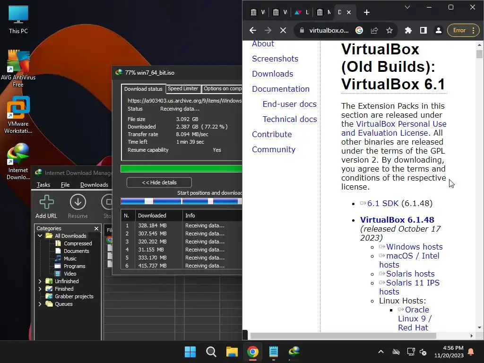The image size is (484, 363).
Task: Open the Tasks menu in IDM
Action: pyautogui.click(x=43, y=185)
